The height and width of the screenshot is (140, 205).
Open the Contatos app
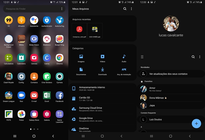point(34,76)
